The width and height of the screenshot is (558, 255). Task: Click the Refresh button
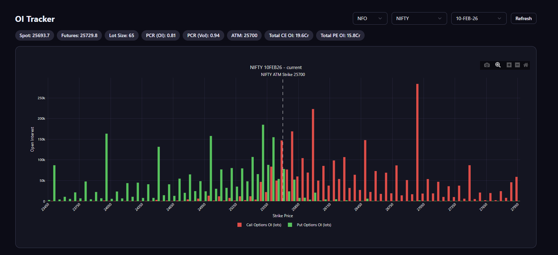(x=524, y=18)
